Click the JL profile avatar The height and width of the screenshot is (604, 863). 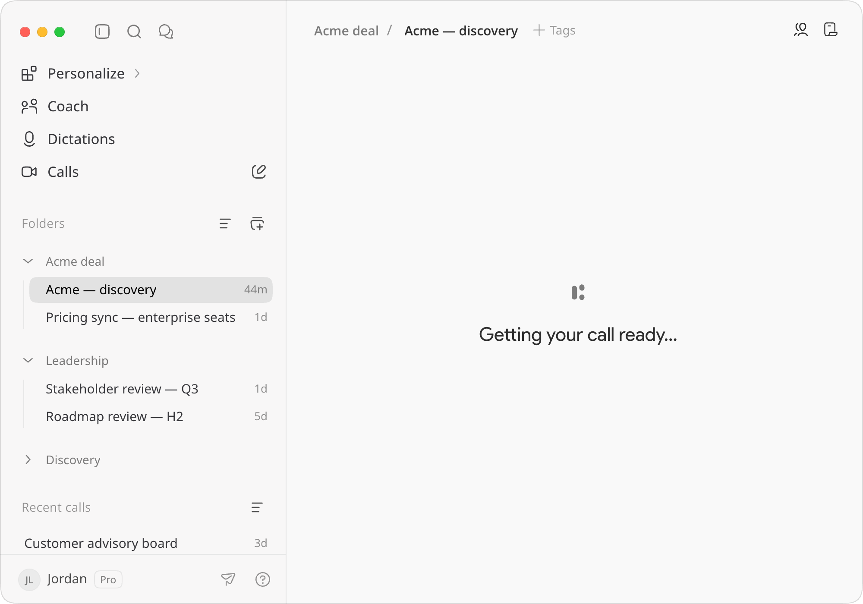coord(29,579)
